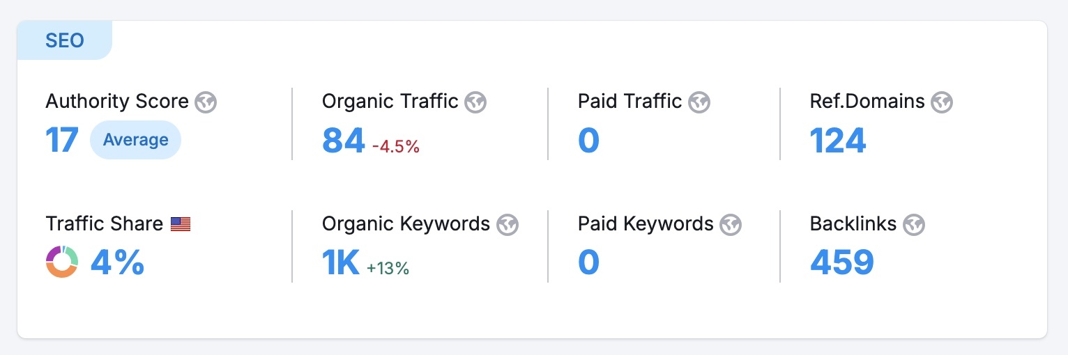Open Authority Score value 17

coord(62,140)
